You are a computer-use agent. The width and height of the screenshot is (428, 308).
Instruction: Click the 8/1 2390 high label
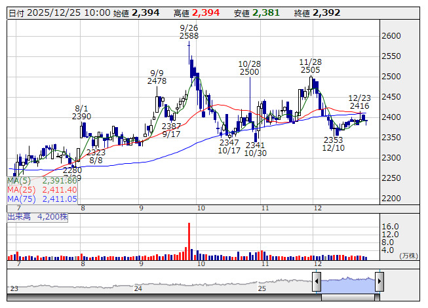coord(81,113)
